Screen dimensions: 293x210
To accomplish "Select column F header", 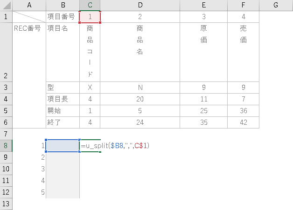I will [243, 5].
